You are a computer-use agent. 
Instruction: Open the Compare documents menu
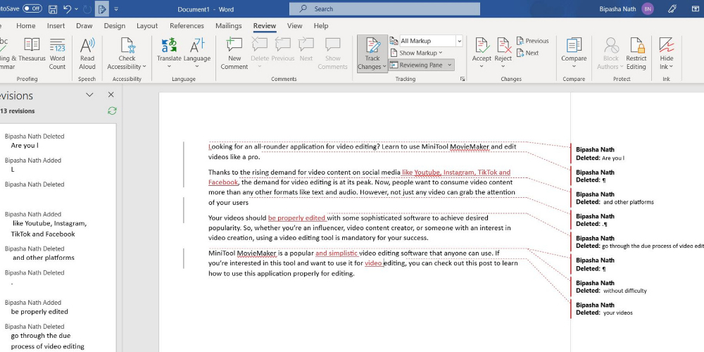point(574,54)
